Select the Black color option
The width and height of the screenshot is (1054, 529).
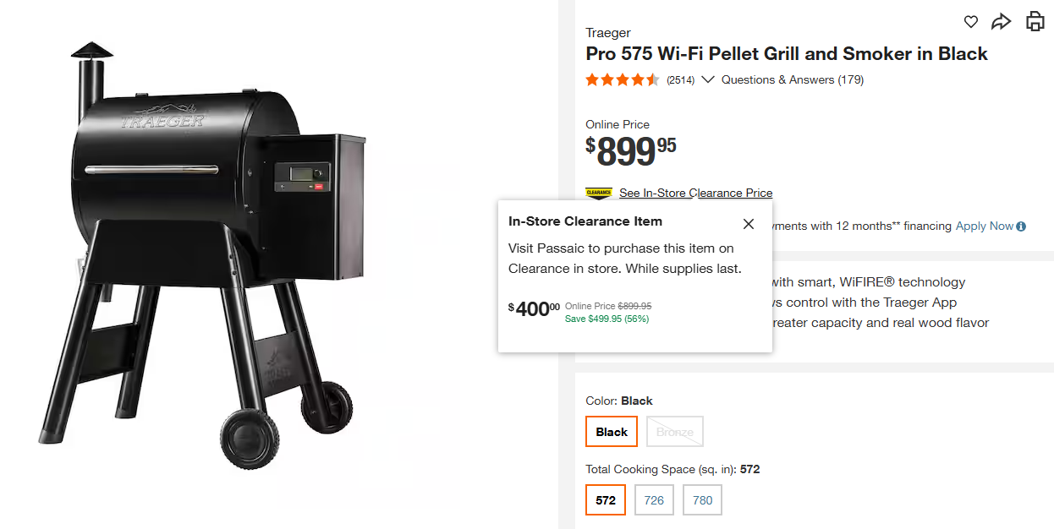coord(612,432)
